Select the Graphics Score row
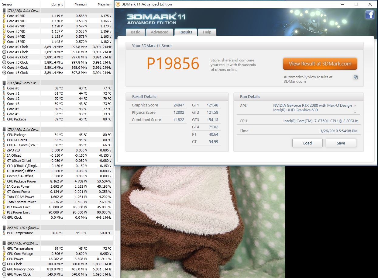378x278 pixels. tap(157, 105)
